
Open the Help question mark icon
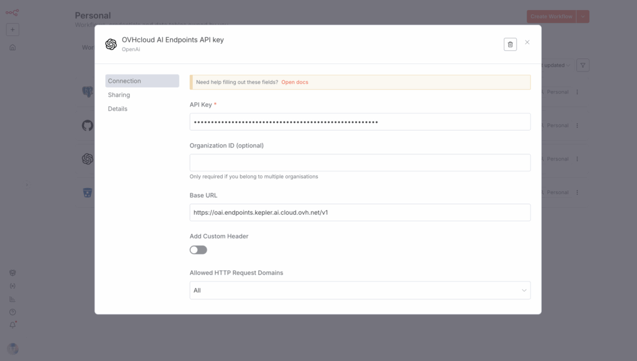point(12,312)
